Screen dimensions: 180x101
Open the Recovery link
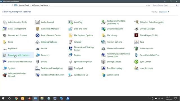click(x=45, y=55)
